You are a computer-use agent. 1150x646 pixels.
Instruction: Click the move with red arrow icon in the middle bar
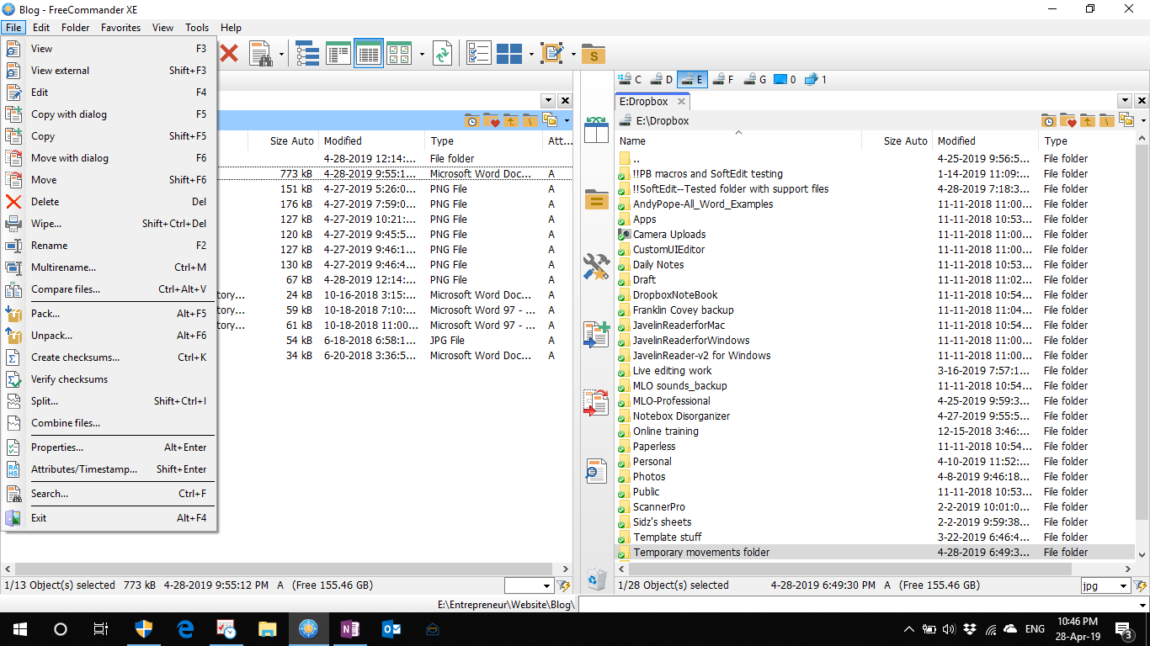click(596, 402)
